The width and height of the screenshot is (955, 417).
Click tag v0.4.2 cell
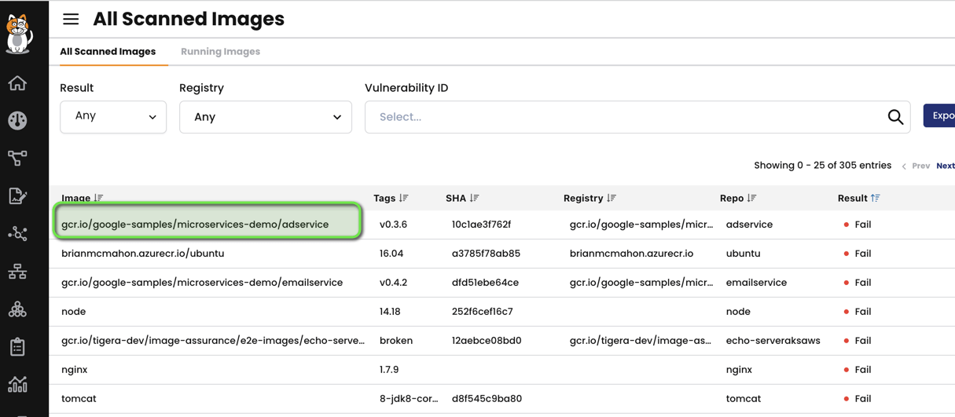(393, 283)
